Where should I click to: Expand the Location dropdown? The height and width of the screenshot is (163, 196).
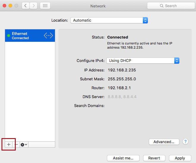[x=109, y=20]
